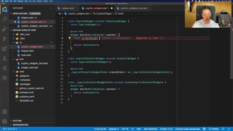Switch to copilot_widgets_test.dart tab
Image resolution: width=233 pixels, height=131 pixels.
(x=134, y=8)
